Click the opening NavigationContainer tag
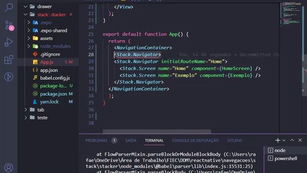Screen dimensions: 307x173 tap(143, 48)
